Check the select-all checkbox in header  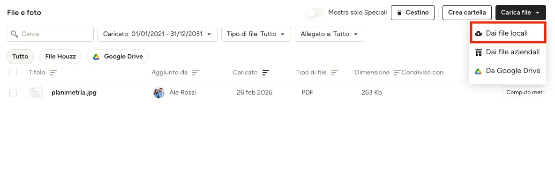click(13, 73)
